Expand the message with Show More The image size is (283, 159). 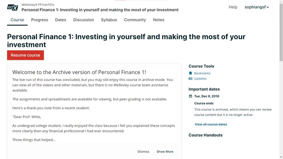point(165,151)
